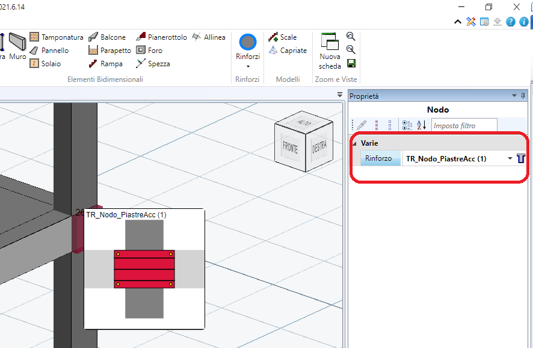The image size is (533, 348).
Task: Click the ALTO face of the view cube
Action: tap(303, 122)
